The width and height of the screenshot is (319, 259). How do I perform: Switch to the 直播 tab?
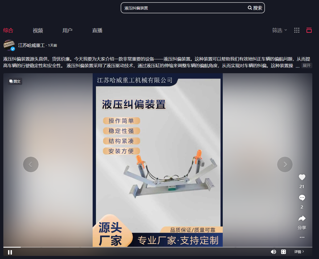(x=97, y=31)
